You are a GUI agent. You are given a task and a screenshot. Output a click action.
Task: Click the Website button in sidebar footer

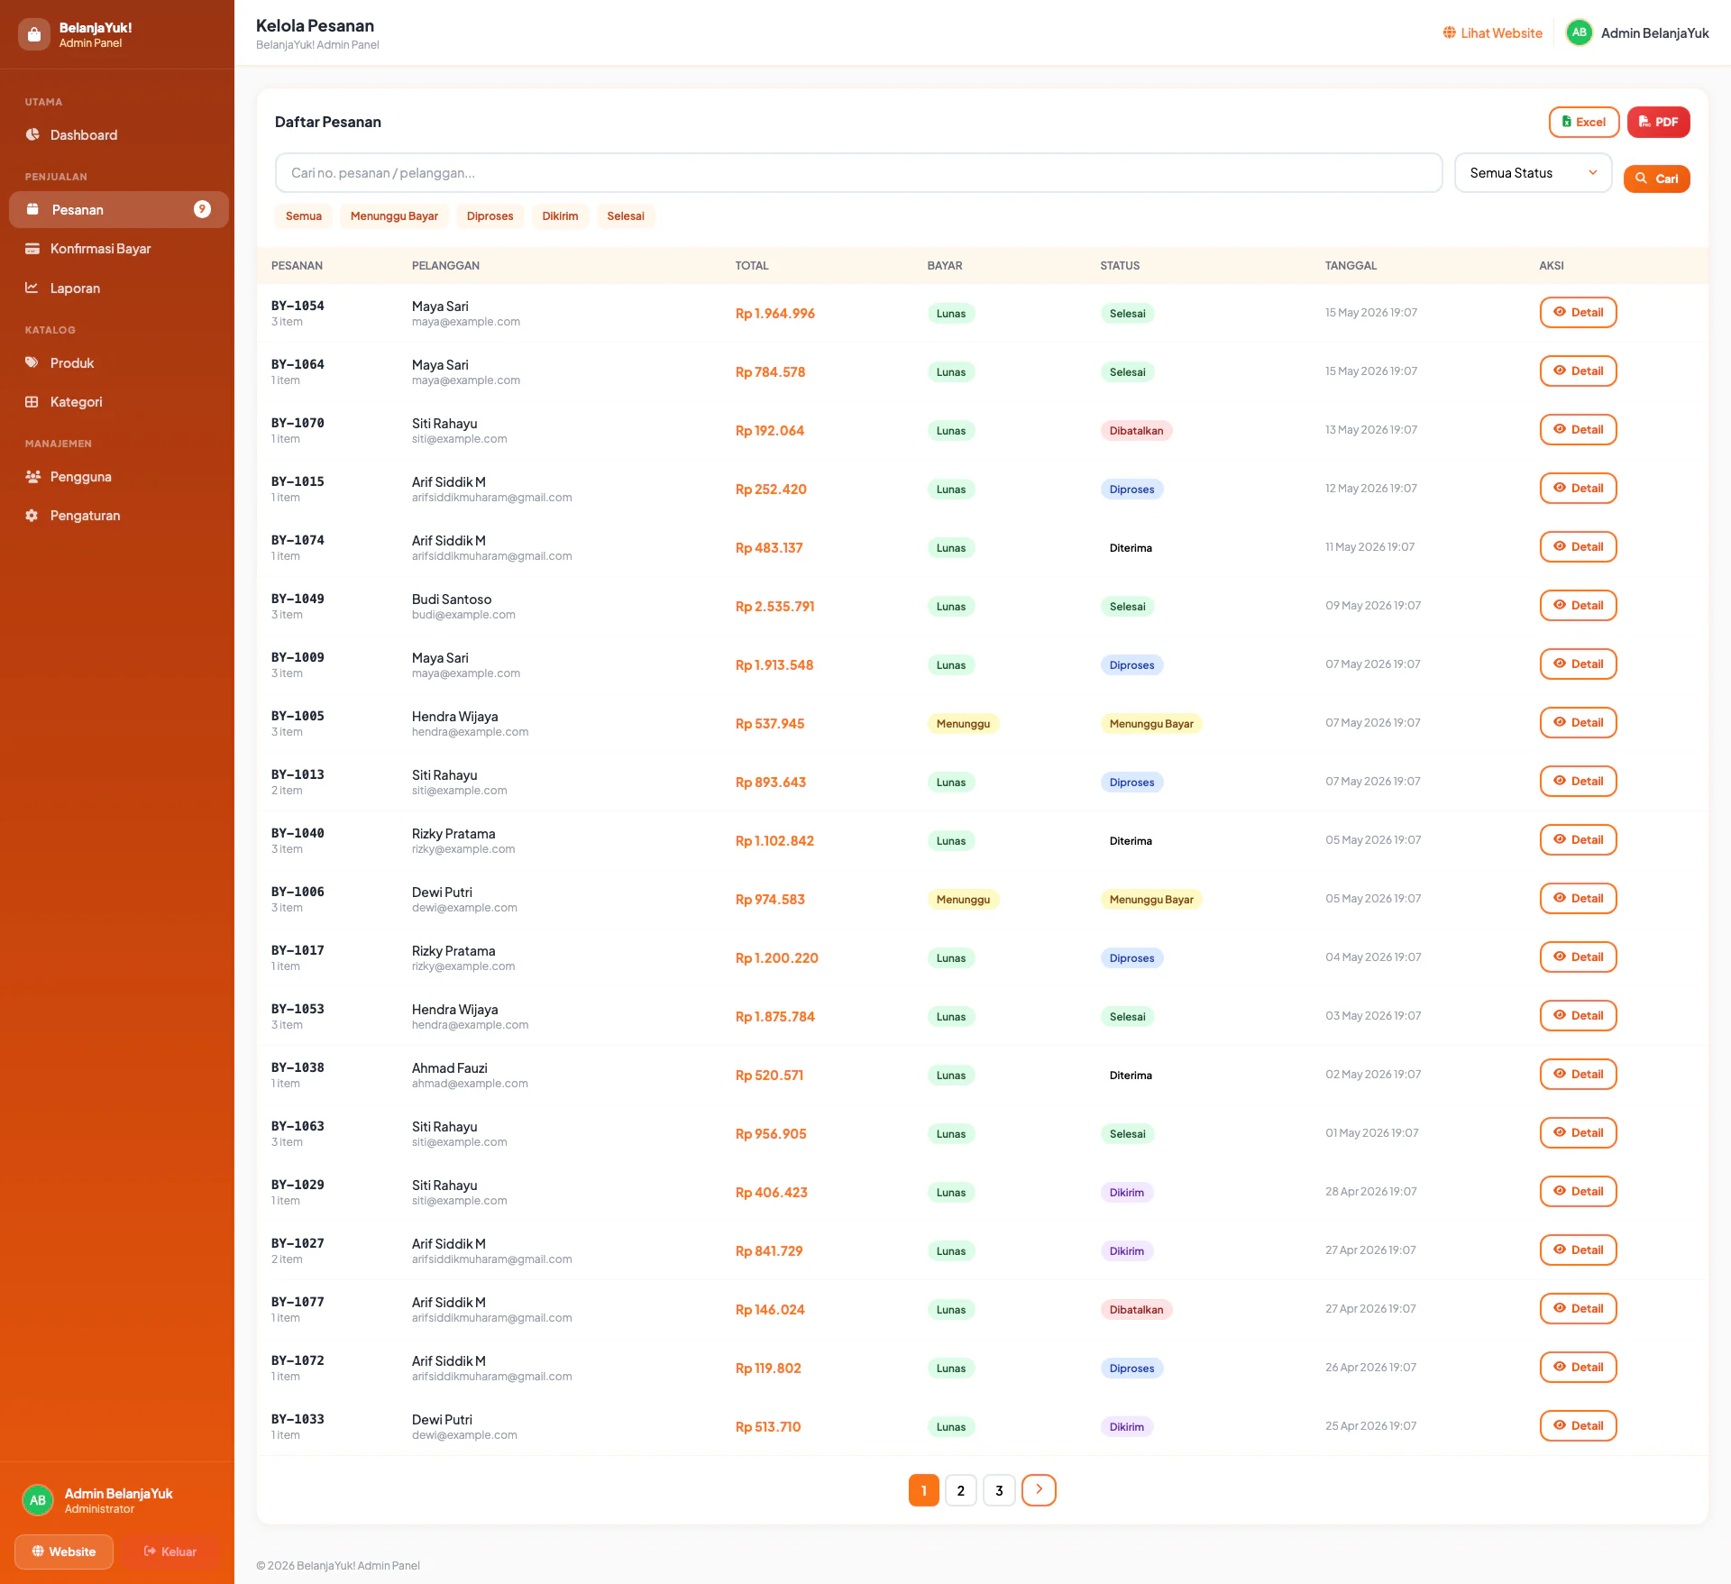(x=64, y=1552)
